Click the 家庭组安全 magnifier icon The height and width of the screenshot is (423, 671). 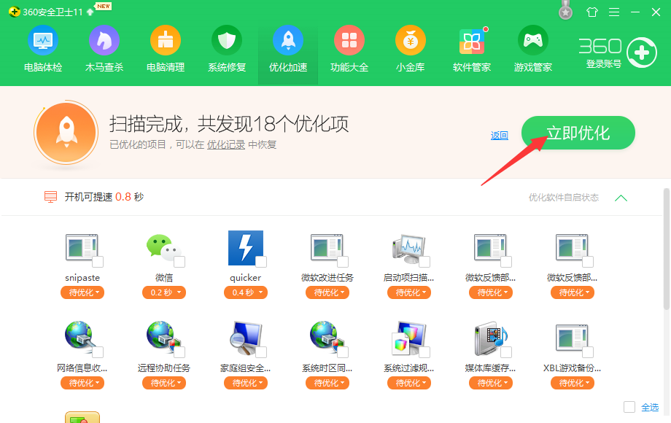click(245, 338)
